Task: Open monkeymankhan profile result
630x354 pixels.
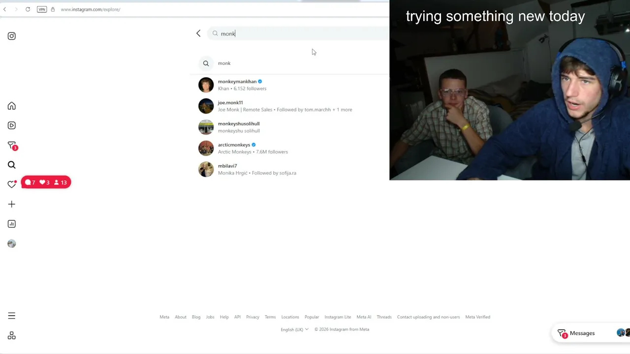Action: point(290,85)
